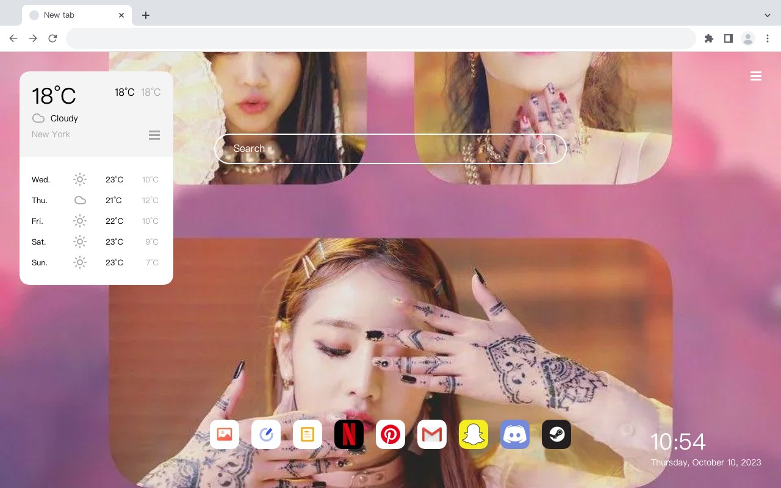Click the Sat. forecast sun icon
The height and width of the screenshot is (488, 781).
click(80, 242)
